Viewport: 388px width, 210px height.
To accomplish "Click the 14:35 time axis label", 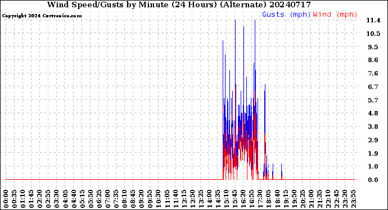I will pos(218,199).
